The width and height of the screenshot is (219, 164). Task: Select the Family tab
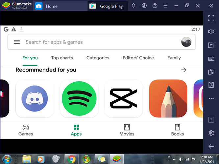(x=174, y=58)
